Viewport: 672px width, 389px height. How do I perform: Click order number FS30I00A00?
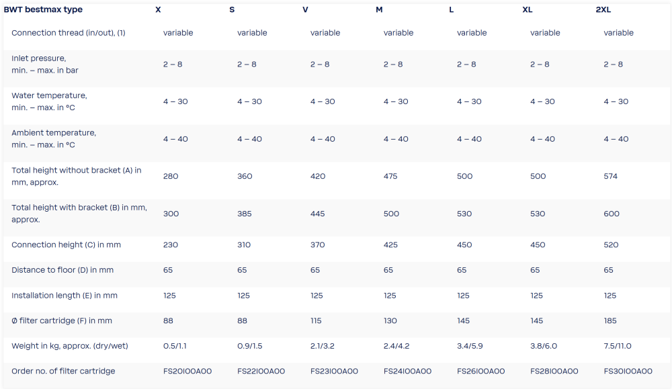[x=628, y=371]
